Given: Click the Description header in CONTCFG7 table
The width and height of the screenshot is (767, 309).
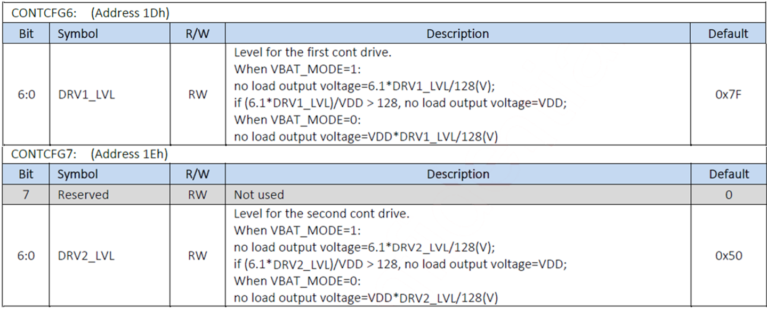Looking at the screenshot, I should click(458, 174).
